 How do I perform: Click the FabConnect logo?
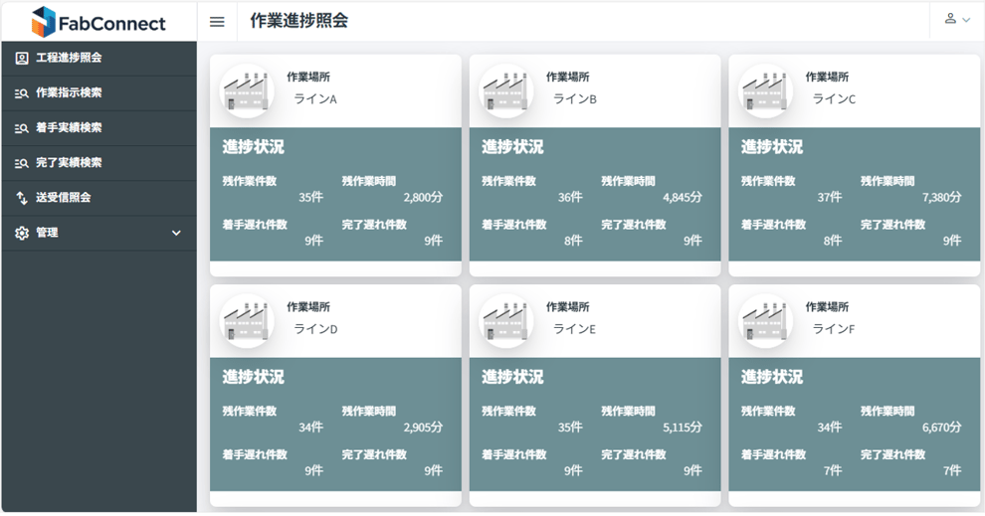(x=98, y=22)
